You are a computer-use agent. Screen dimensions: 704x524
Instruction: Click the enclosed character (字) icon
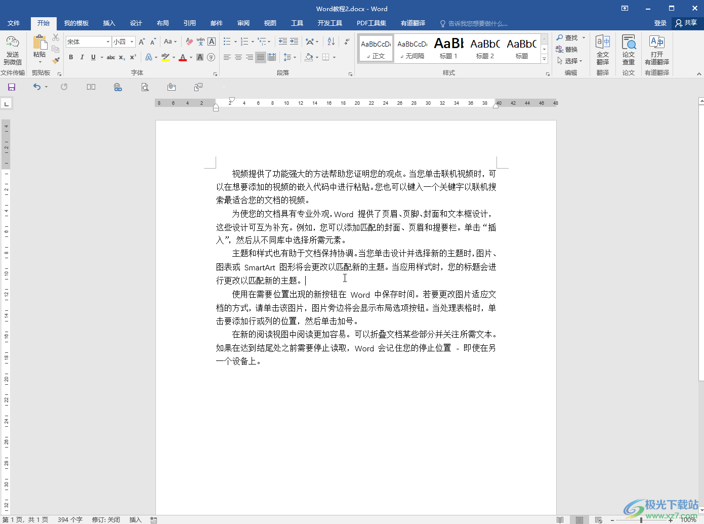click(x=211, y=57)
